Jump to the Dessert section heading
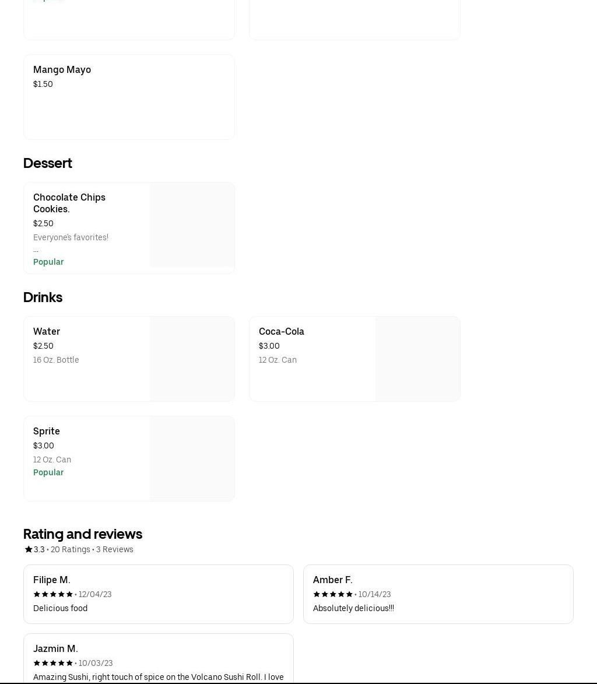 (x=48, y=163)
